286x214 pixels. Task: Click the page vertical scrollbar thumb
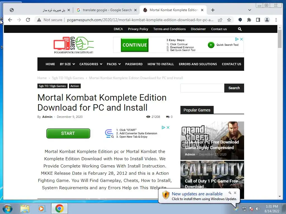coord(280,38)
